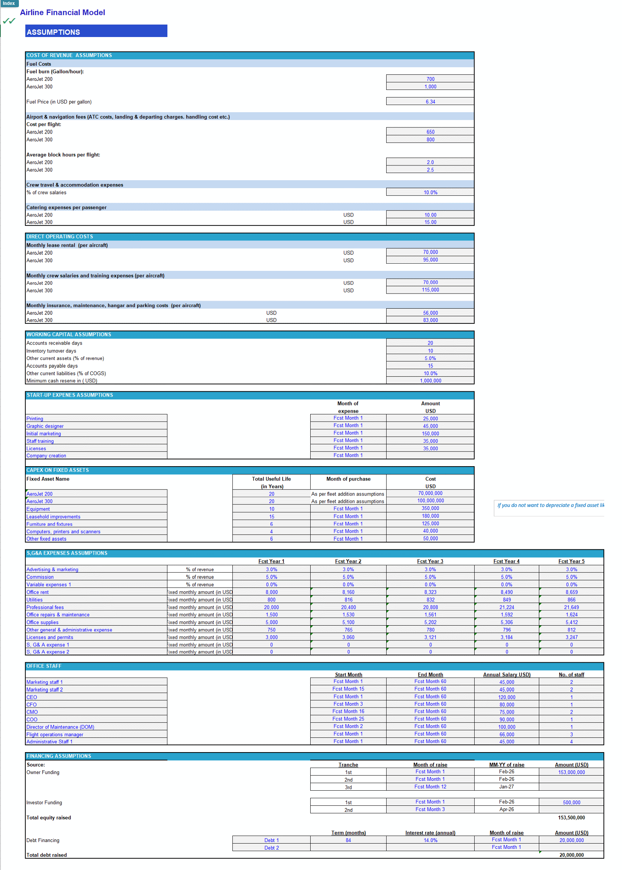Select Advertising & marketing Fcst Year 1 percentage
The width and height of the screenshot is (622, 870).
click(x=272, y=569)
